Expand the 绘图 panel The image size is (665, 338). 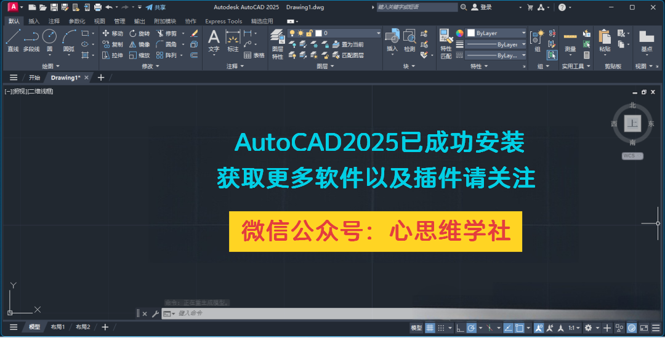click(51, 66)
